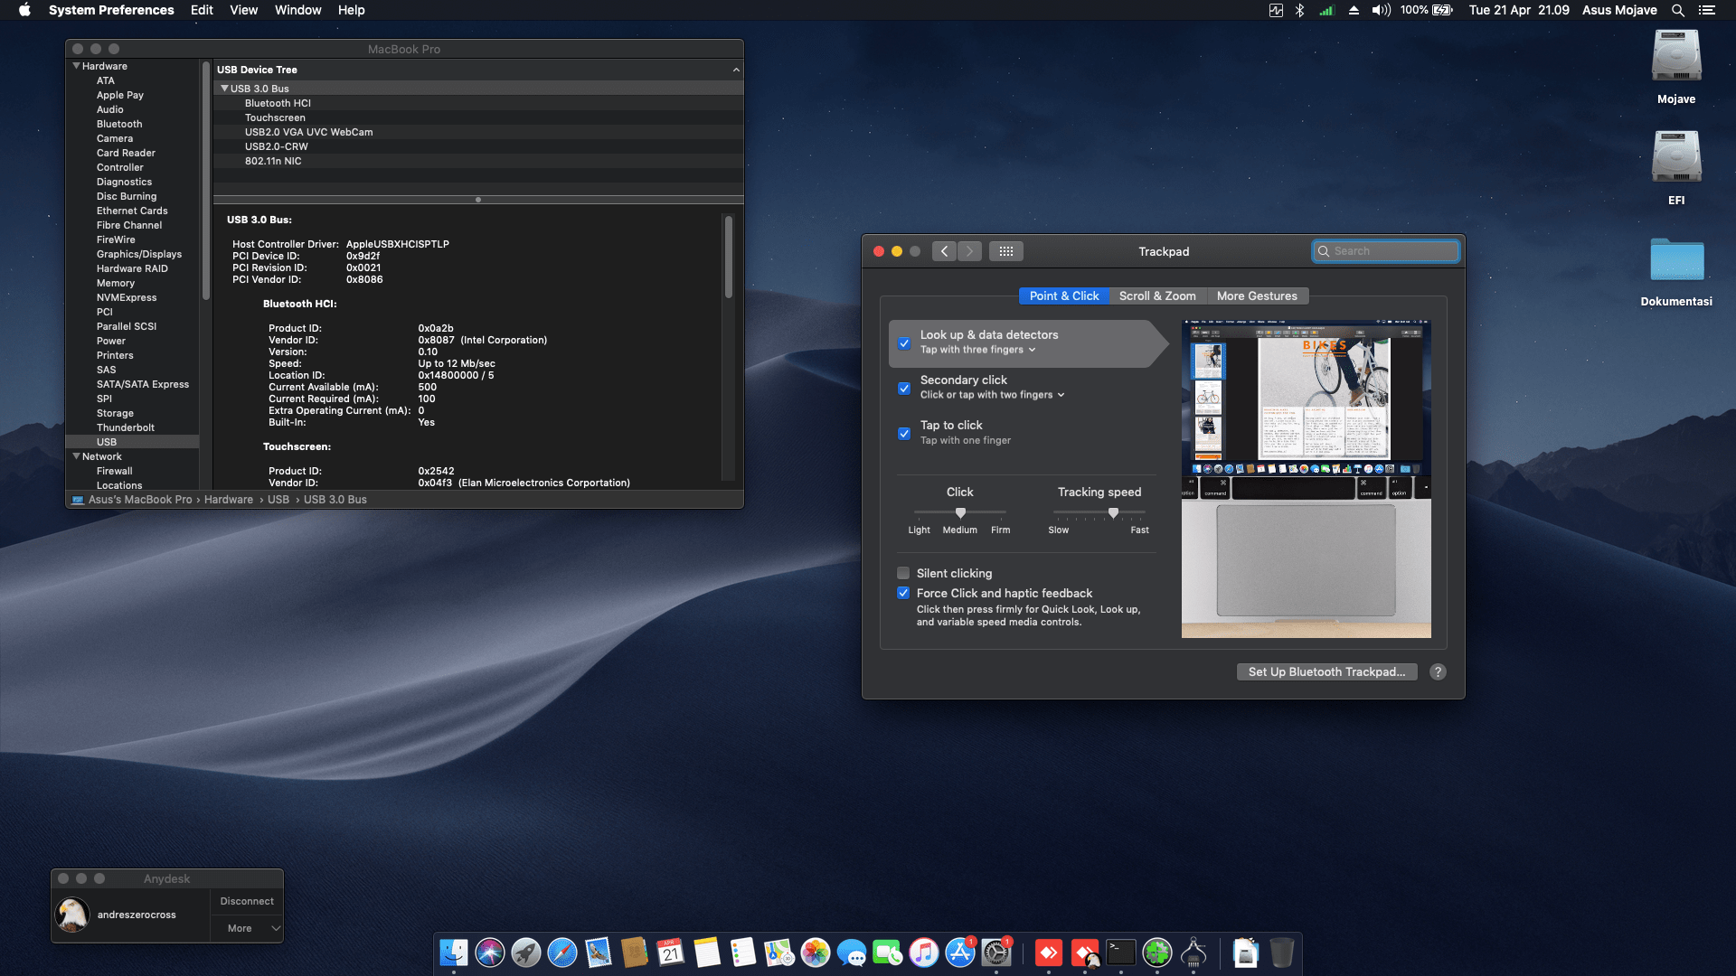Open App Store icon in dock
The height and width of the screenshot is (976, 1736).
[960, 953]
